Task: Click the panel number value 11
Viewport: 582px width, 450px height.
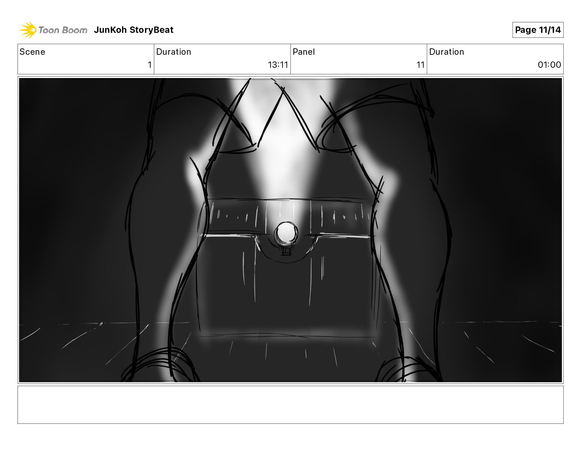Action: click(x=420, y=65)
